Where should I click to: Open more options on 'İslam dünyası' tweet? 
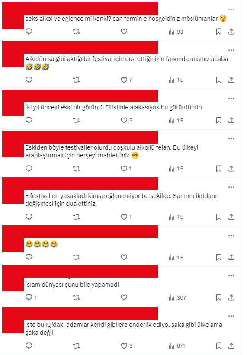click(x=231, y=276)
